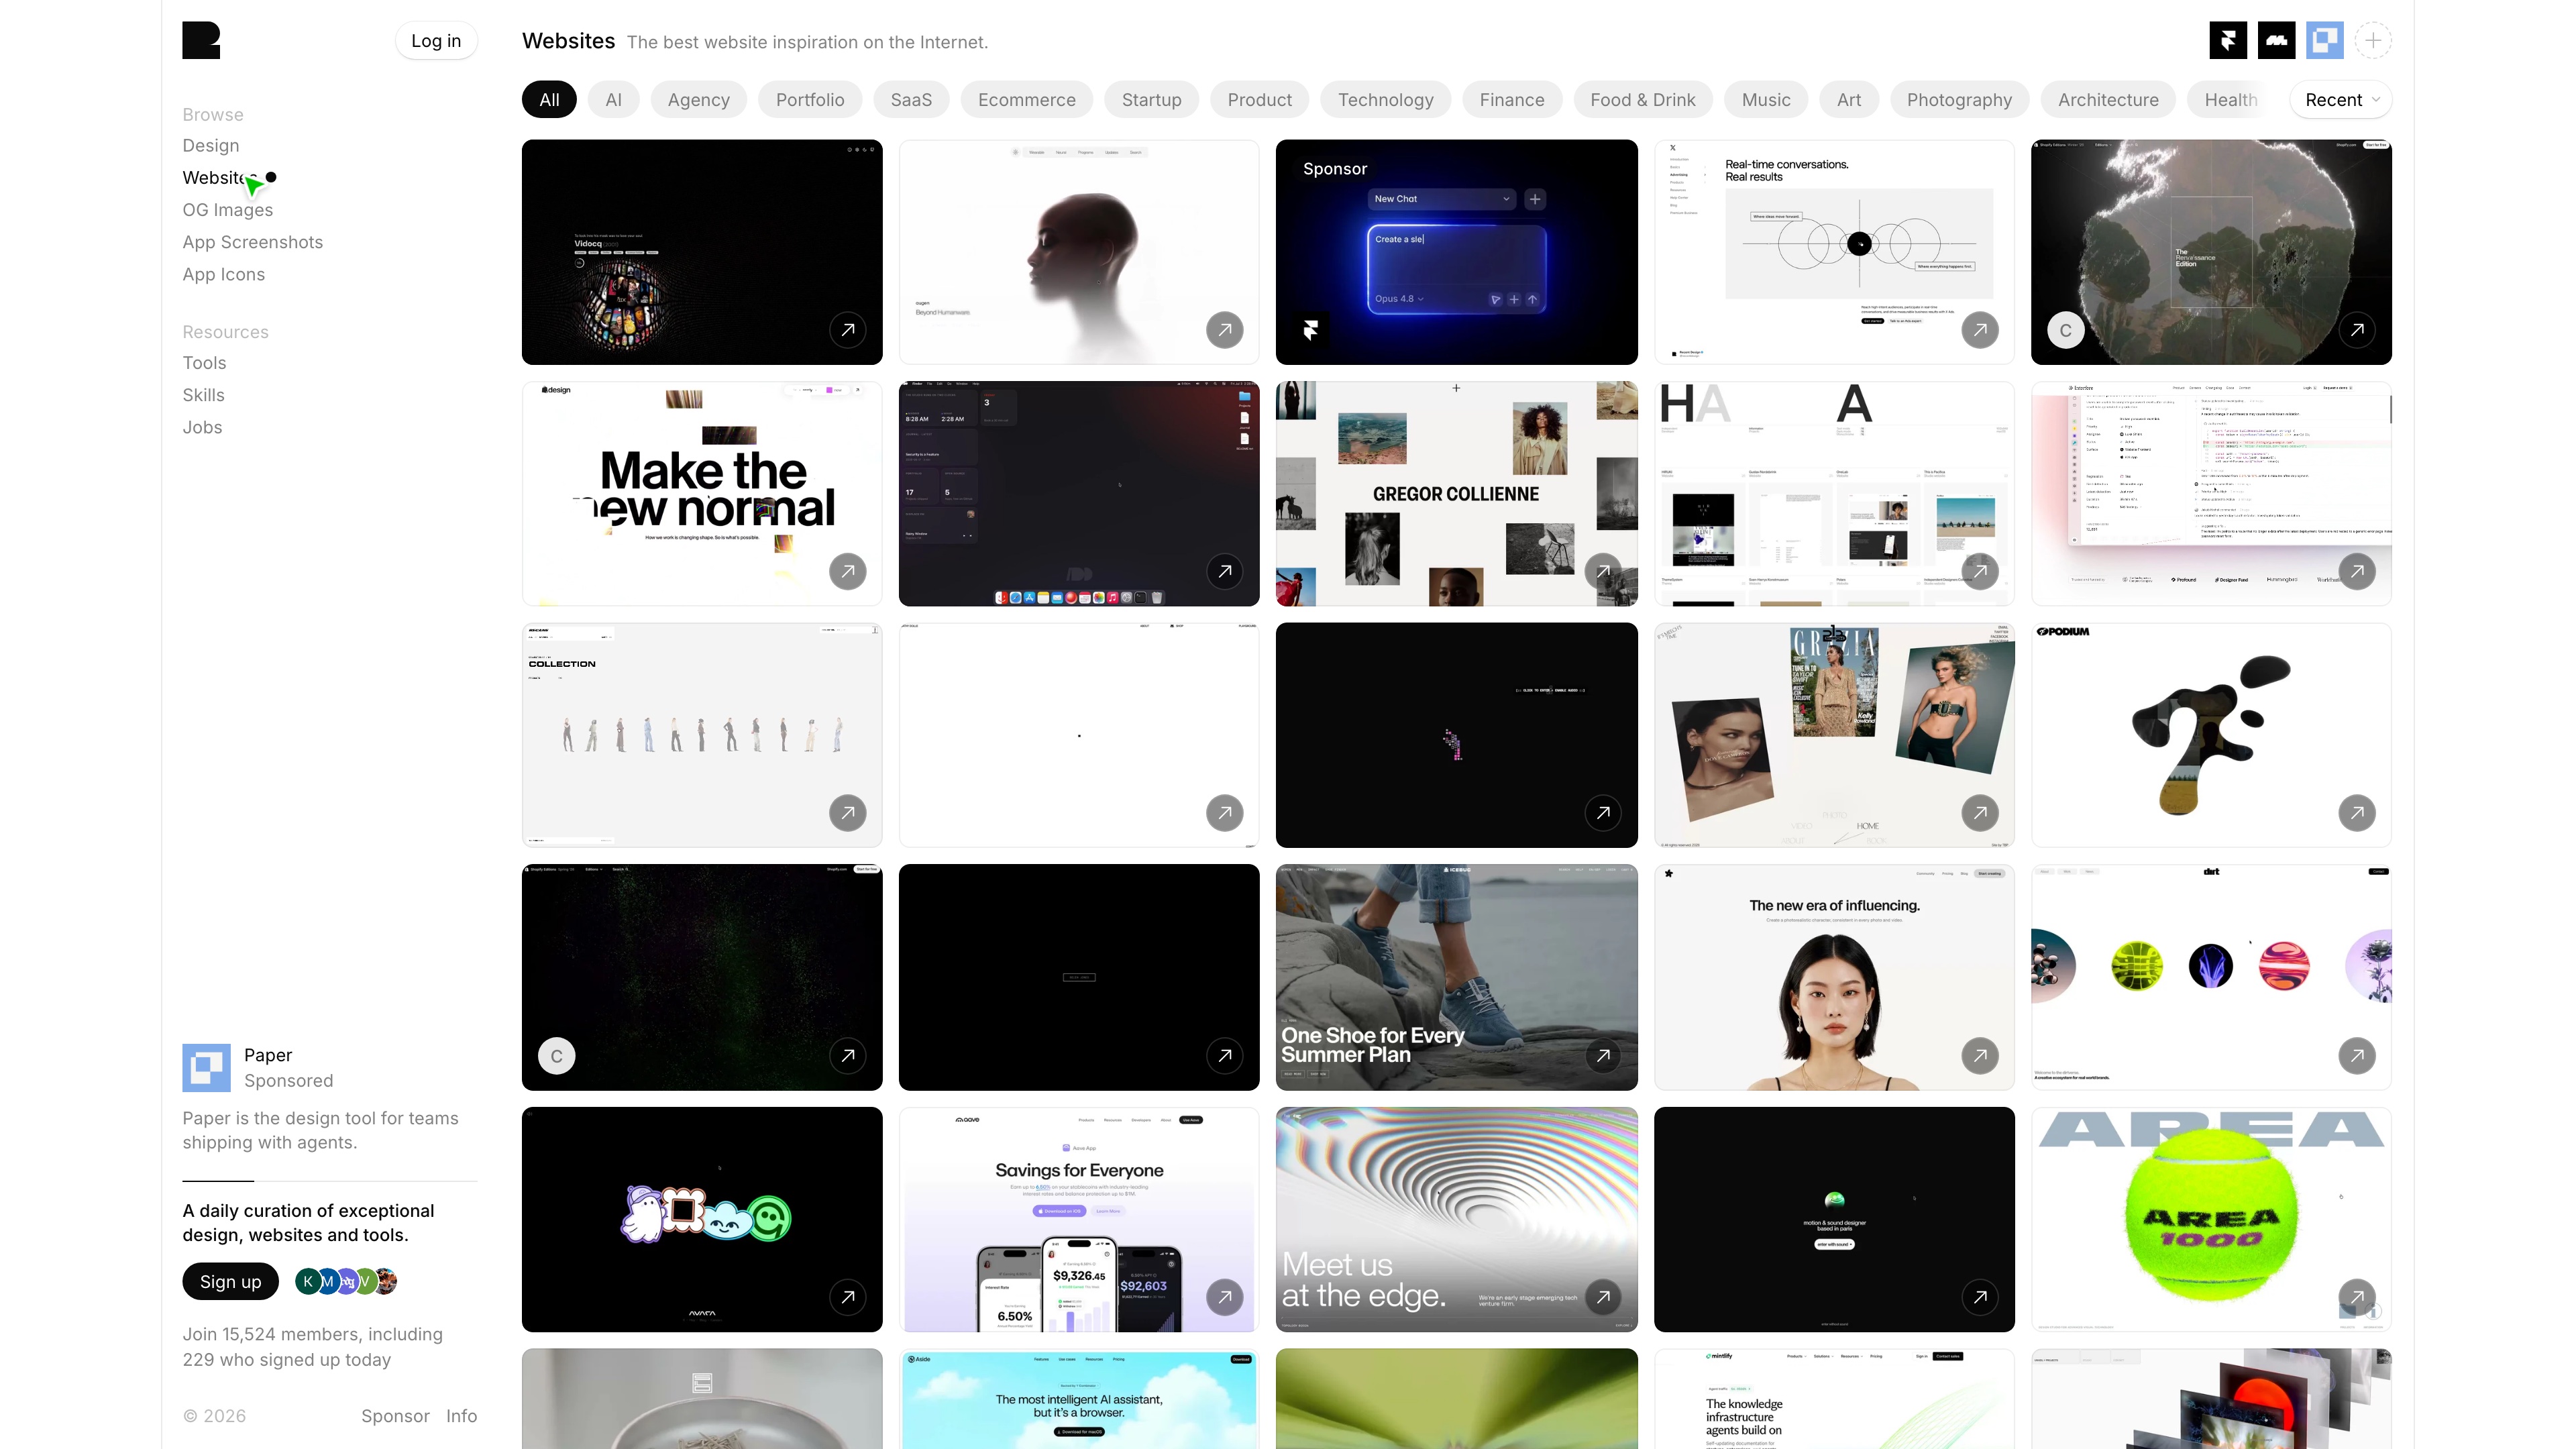The image size is (2576, 1449).
Task: Open arrow on One Shoe summer card
Action: [x=1603, y=1056]
